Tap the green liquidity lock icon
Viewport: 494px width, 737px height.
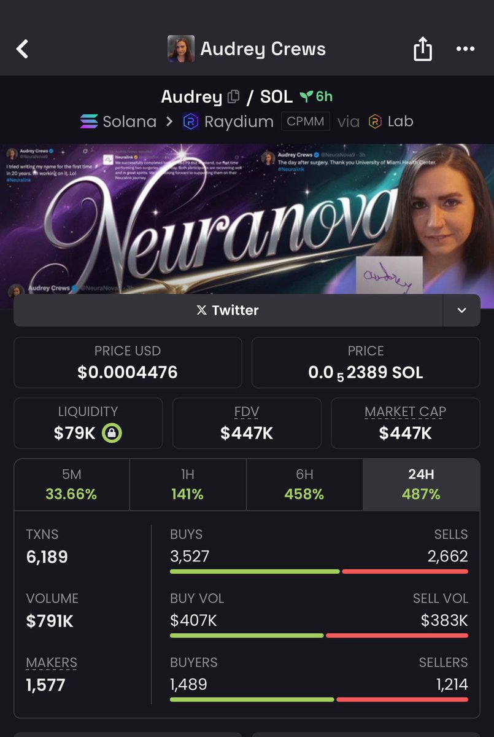point(112,432)
